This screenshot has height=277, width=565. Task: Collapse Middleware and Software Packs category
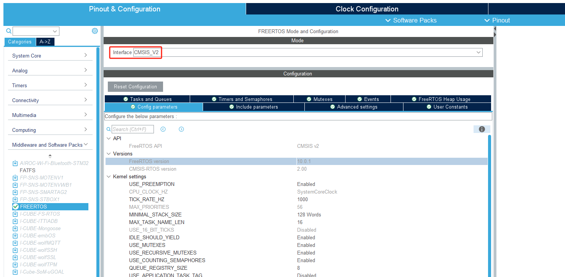tap(50, 145)
